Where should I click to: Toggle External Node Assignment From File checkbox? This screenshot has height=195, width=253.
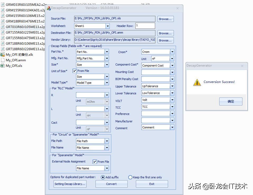[x=95, y=161]
